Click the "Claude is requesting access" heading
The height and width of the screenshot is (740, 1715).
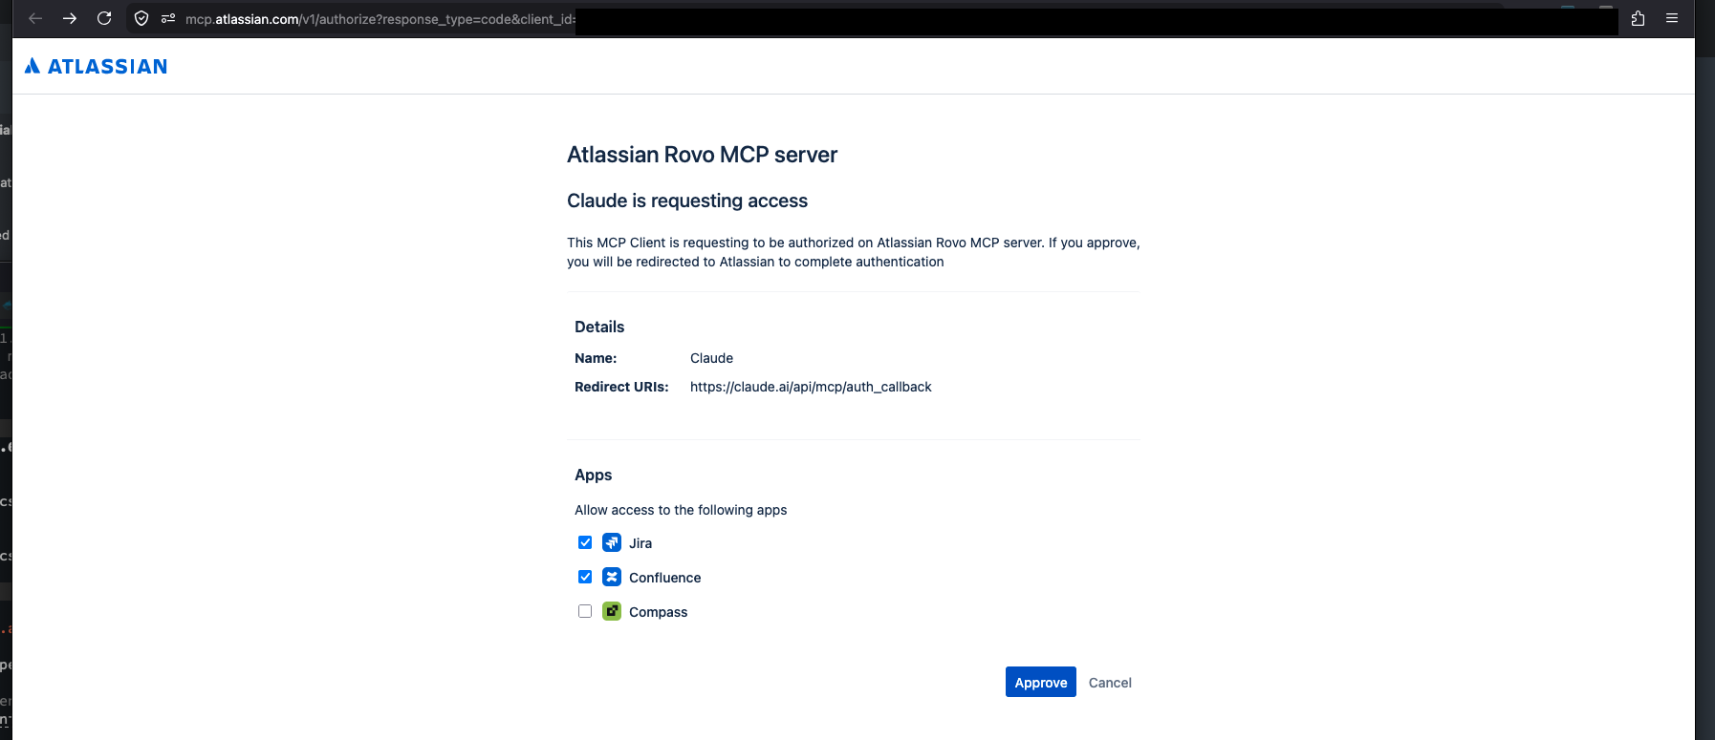[687, 201]
